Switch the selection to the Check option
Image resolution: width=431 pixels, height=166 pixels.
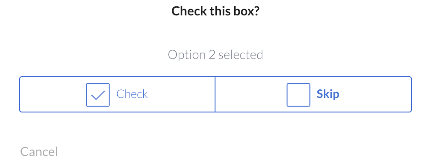(x=117, y=94)
